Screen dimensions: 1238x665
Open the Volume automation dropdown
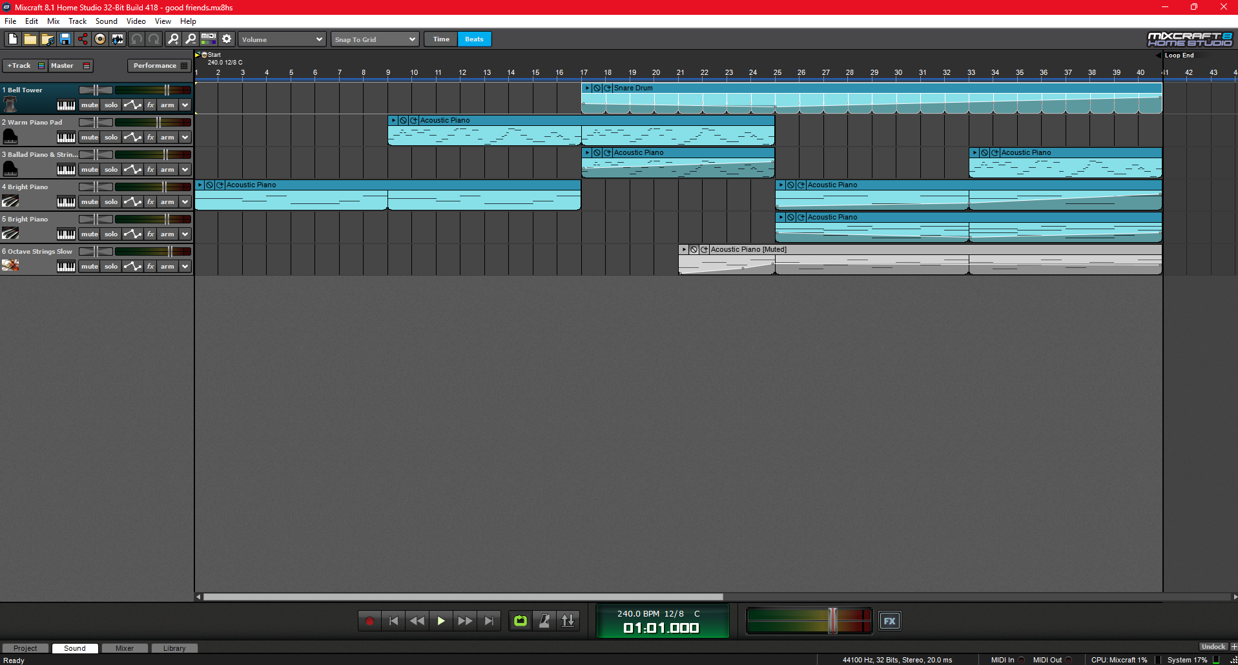click(282, 39)
